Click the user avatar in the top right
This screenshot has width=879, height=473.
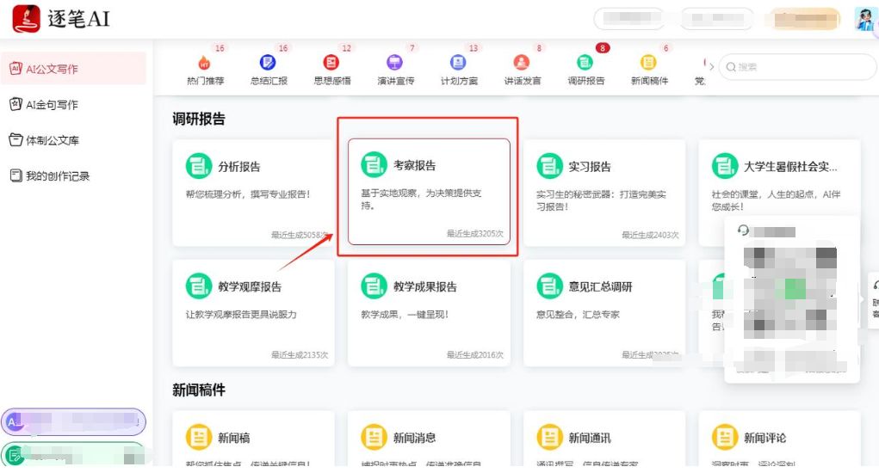[865, 19]
